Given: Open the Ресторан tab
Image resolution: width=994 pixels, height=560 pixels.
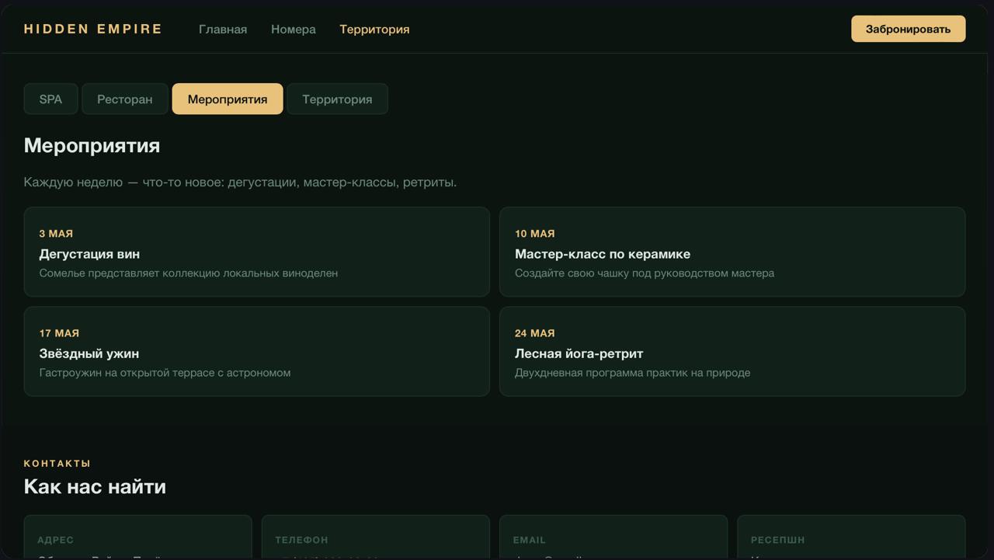Looking at the screenshot, I should point(124,99).
